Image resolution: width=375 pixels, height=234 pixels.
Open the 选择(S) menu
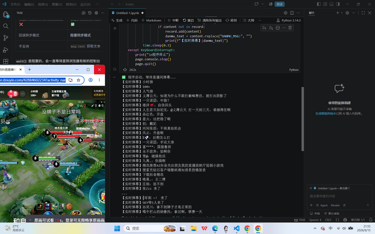43,4
